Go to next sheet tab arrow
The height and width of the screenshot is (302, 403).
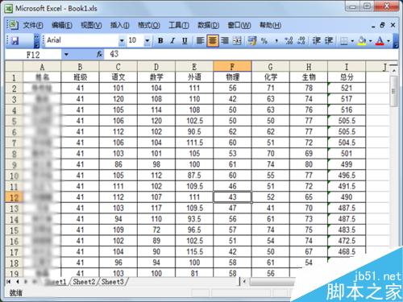(26, 282)
